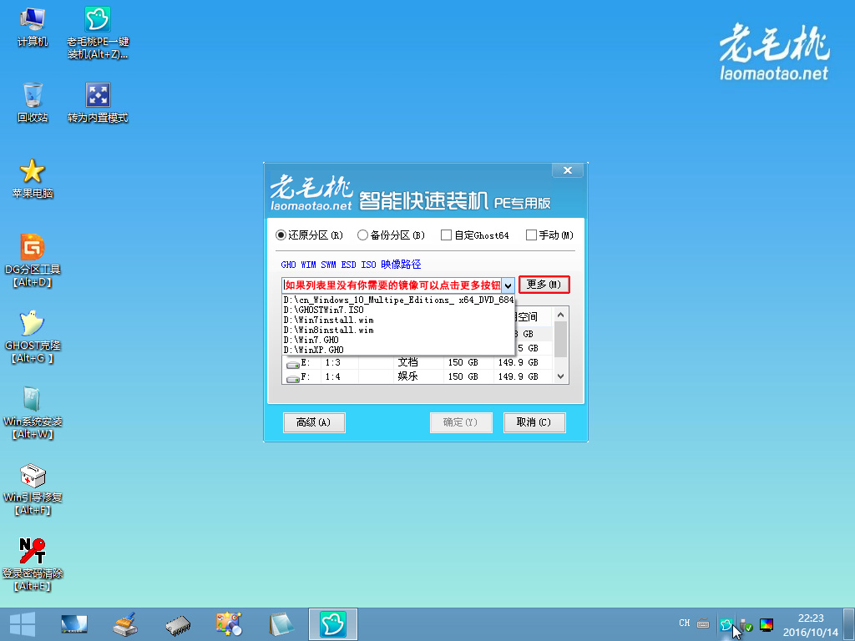Choose D:\GHOSTWin7.ISO from the list

tap(398, 310)
